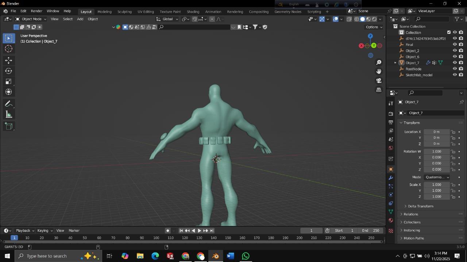Open the Material properties tab
Image resolution: width=467 pixels, height=262 pixels.
[391, 221]
